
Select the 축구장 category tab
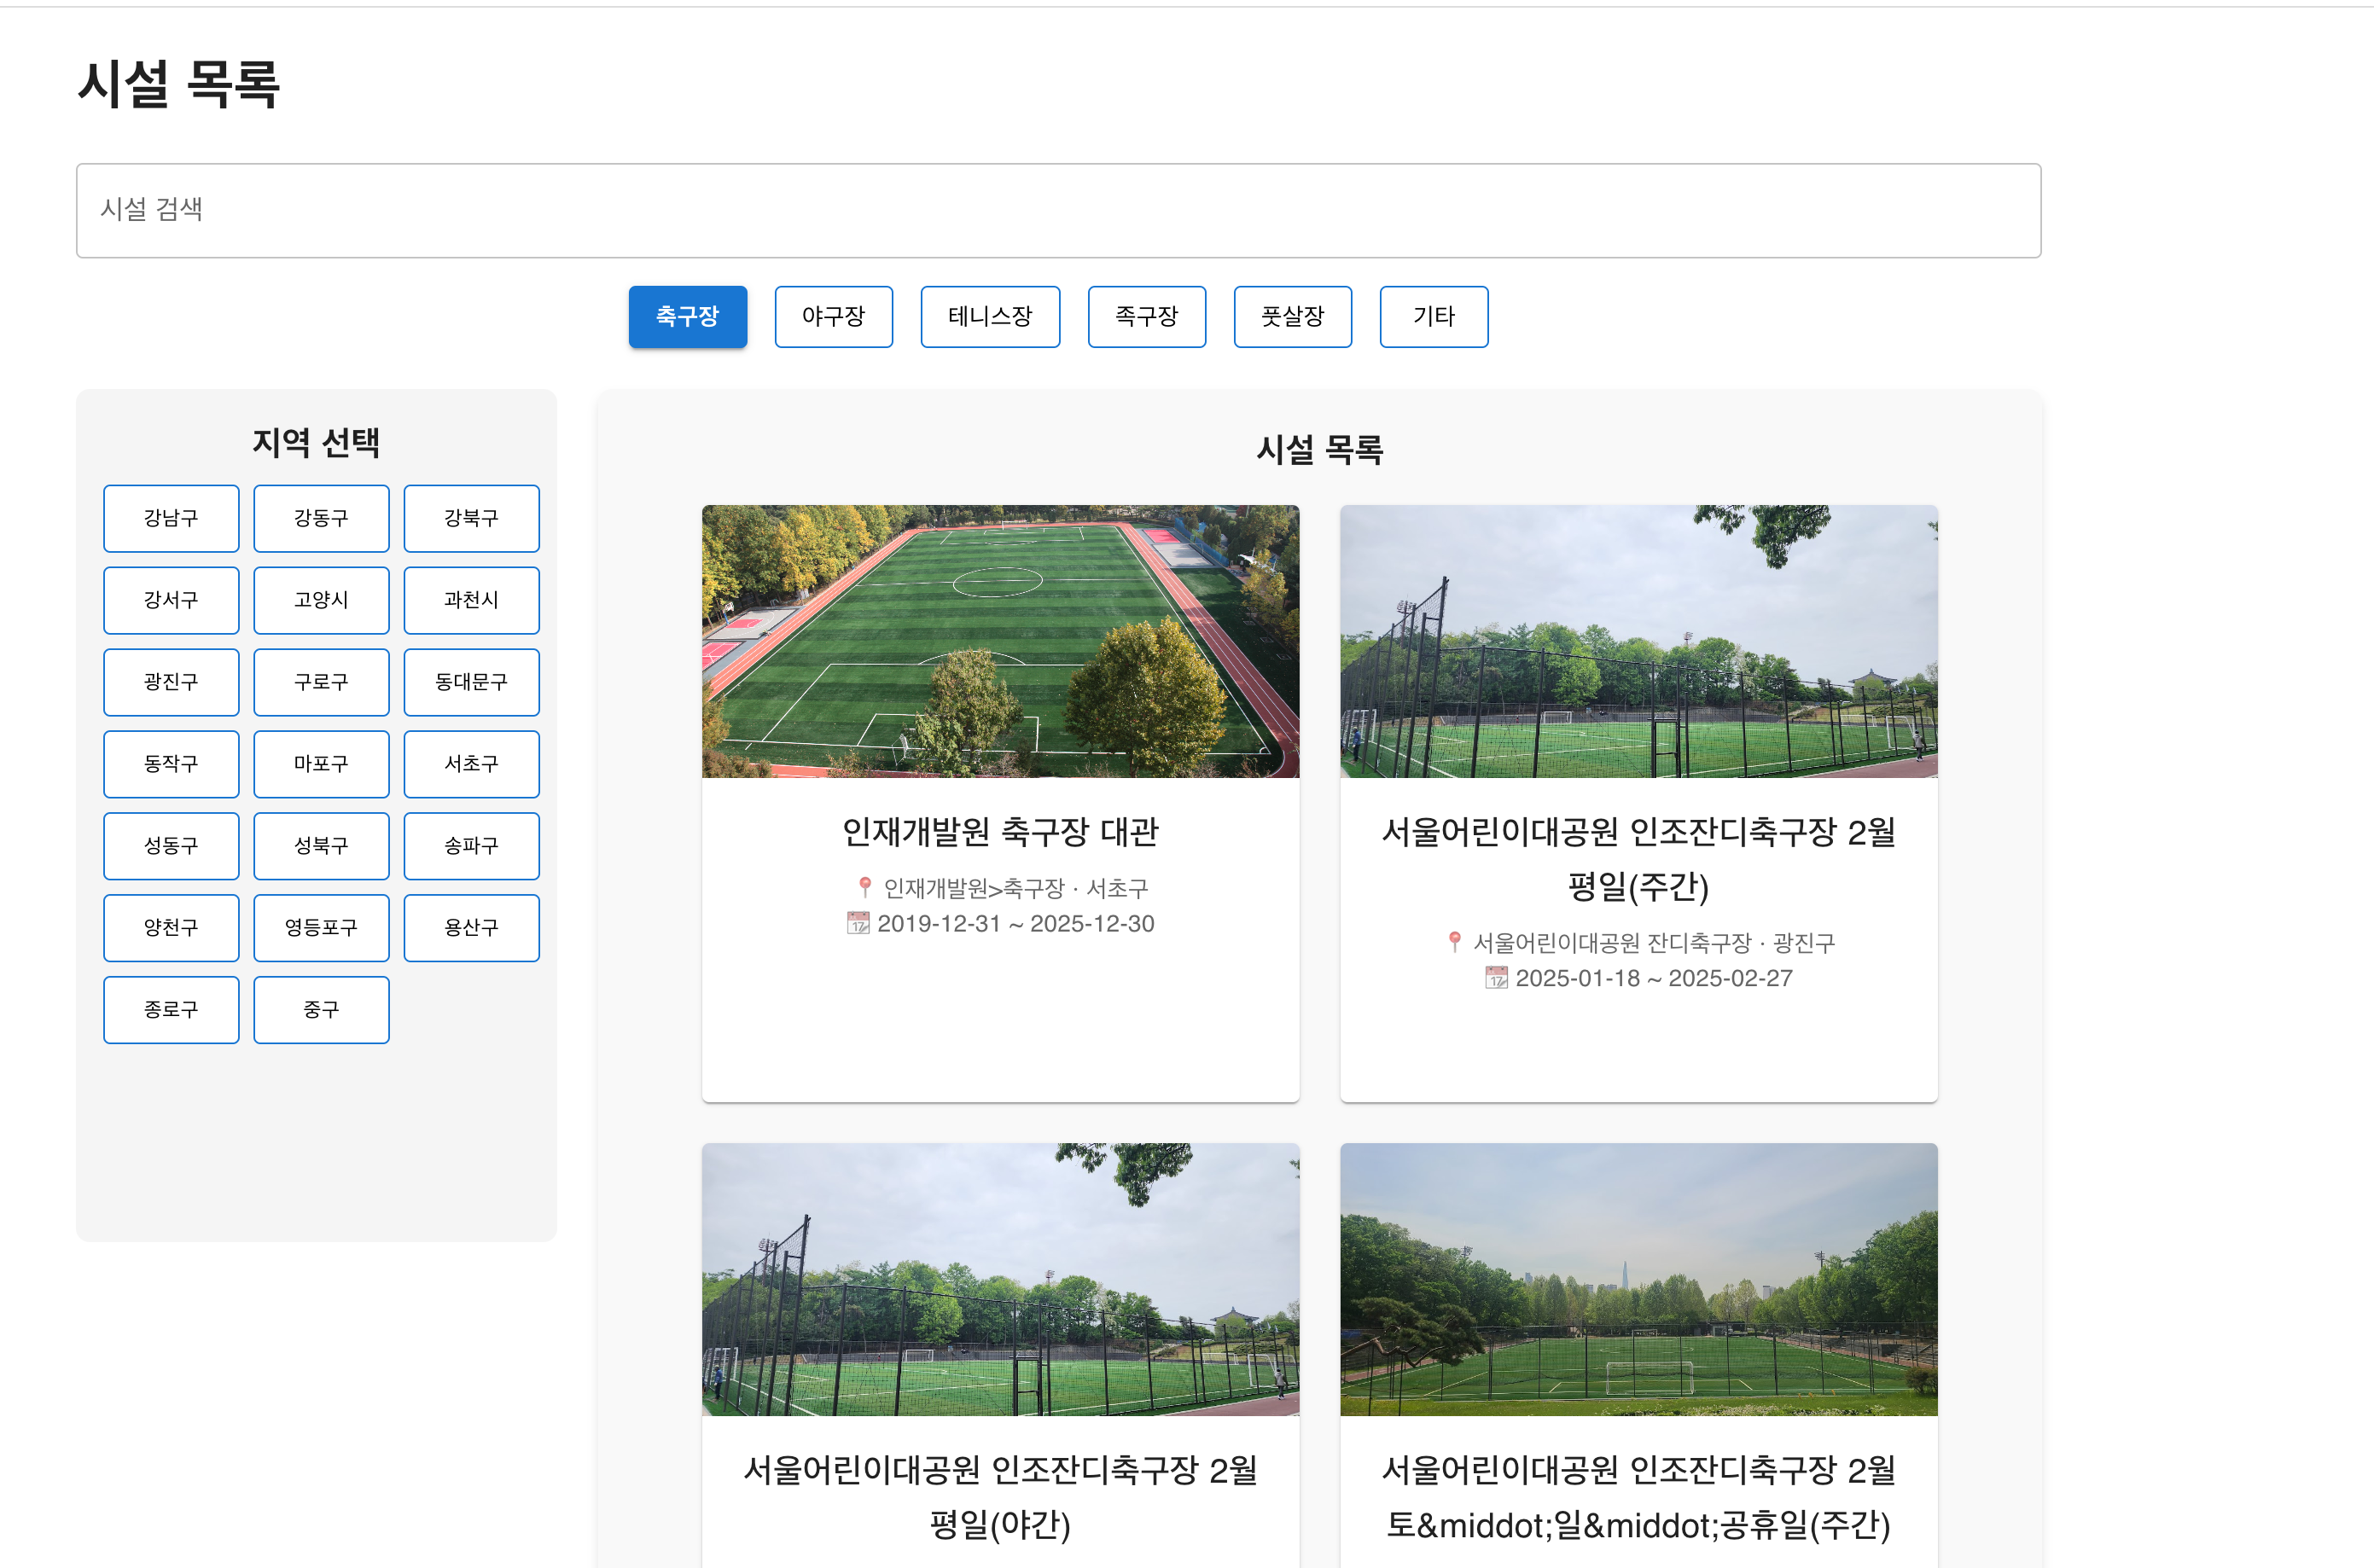point(688,317)
